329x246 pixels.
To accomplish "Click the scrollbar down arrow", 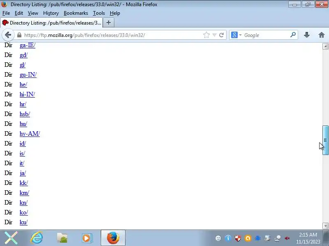I will (325, 225).
